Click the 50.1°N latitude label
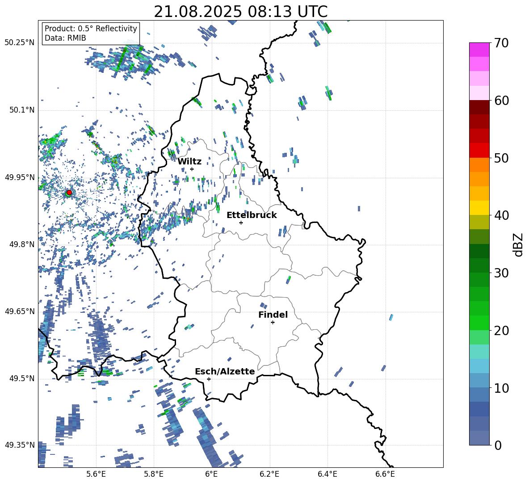The width and height of the screenshot is (529, 483). click(21, 110)
